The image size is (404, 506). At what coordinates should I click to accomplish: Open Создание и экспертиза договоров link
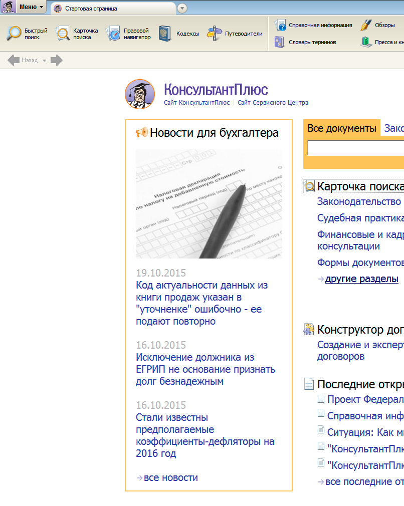pyautogui.click(x=360, y=351)
